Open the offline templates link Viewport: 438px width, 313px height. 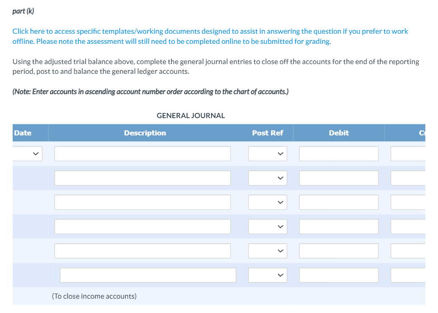point(210,36)
